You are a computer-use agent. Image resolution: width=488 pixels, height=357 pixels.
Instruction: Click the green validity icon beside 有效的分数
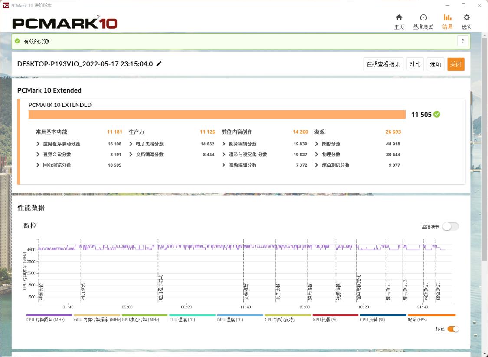[17, 41]
